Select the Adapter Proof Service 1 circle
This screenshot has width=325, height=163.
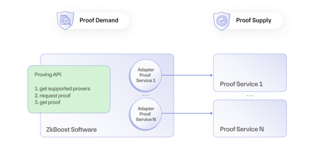(x=146, y=75)
